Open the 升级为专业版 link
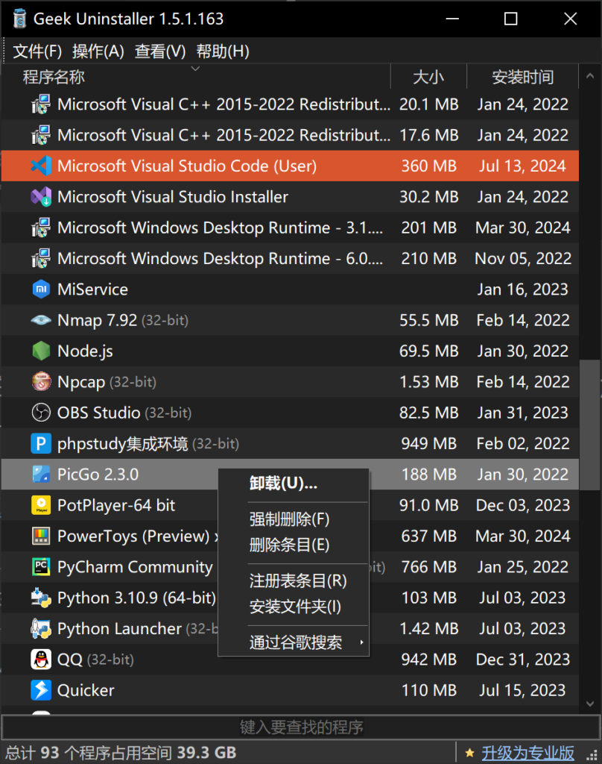 click(x=527, y=754)
